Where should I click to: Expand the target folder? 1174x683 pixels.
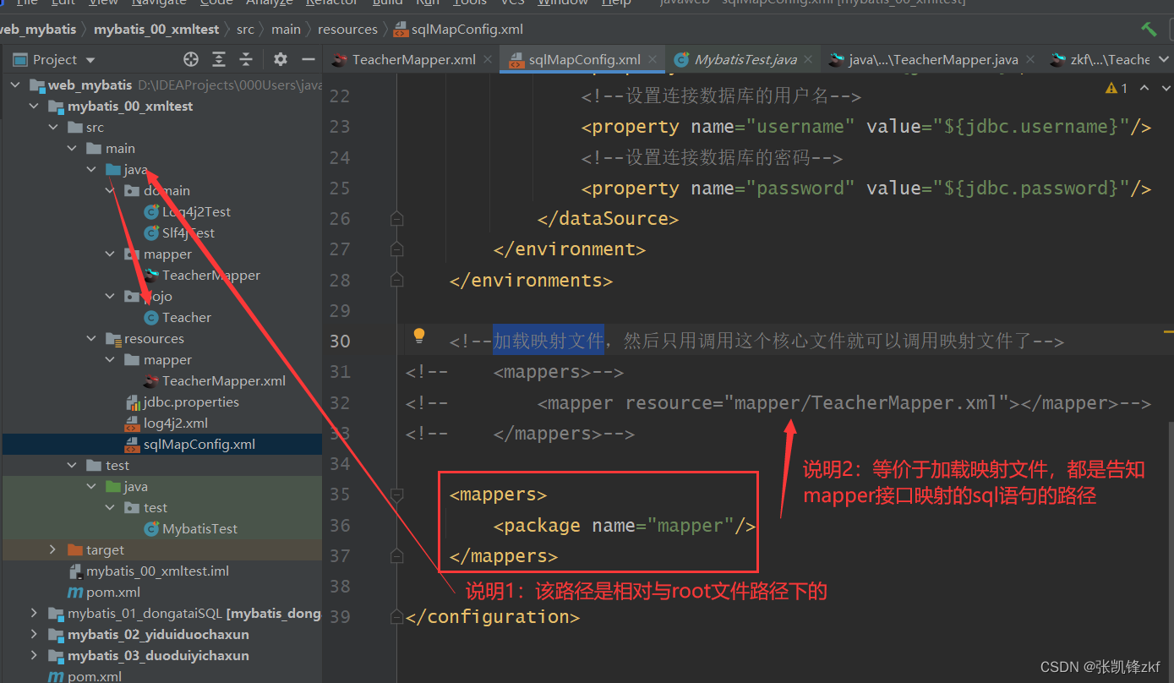[53, 549]
